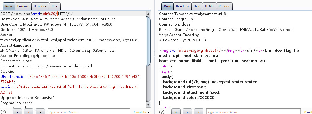Click the Accept-Encoding: gzip, deflate line
This screenshot has height=114, width=312.
point(28,56)
